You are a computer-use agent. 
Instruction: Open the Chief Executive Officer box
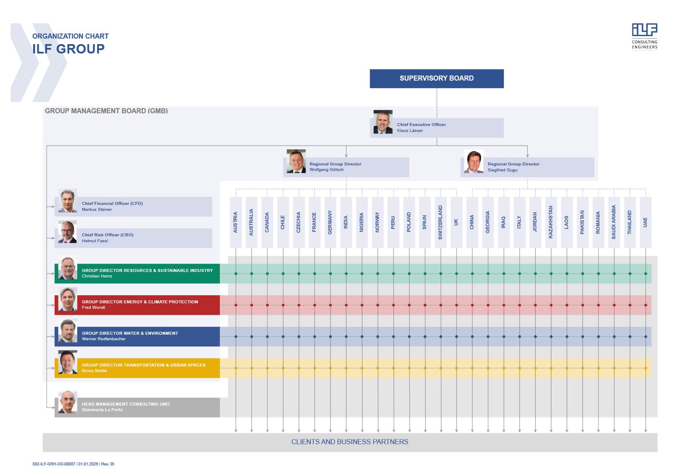click(437, 128)
